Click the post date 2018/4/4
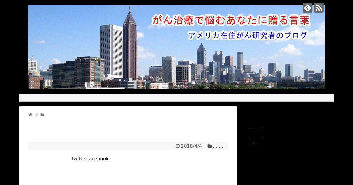The image size is (353, 185). point(191,146)
